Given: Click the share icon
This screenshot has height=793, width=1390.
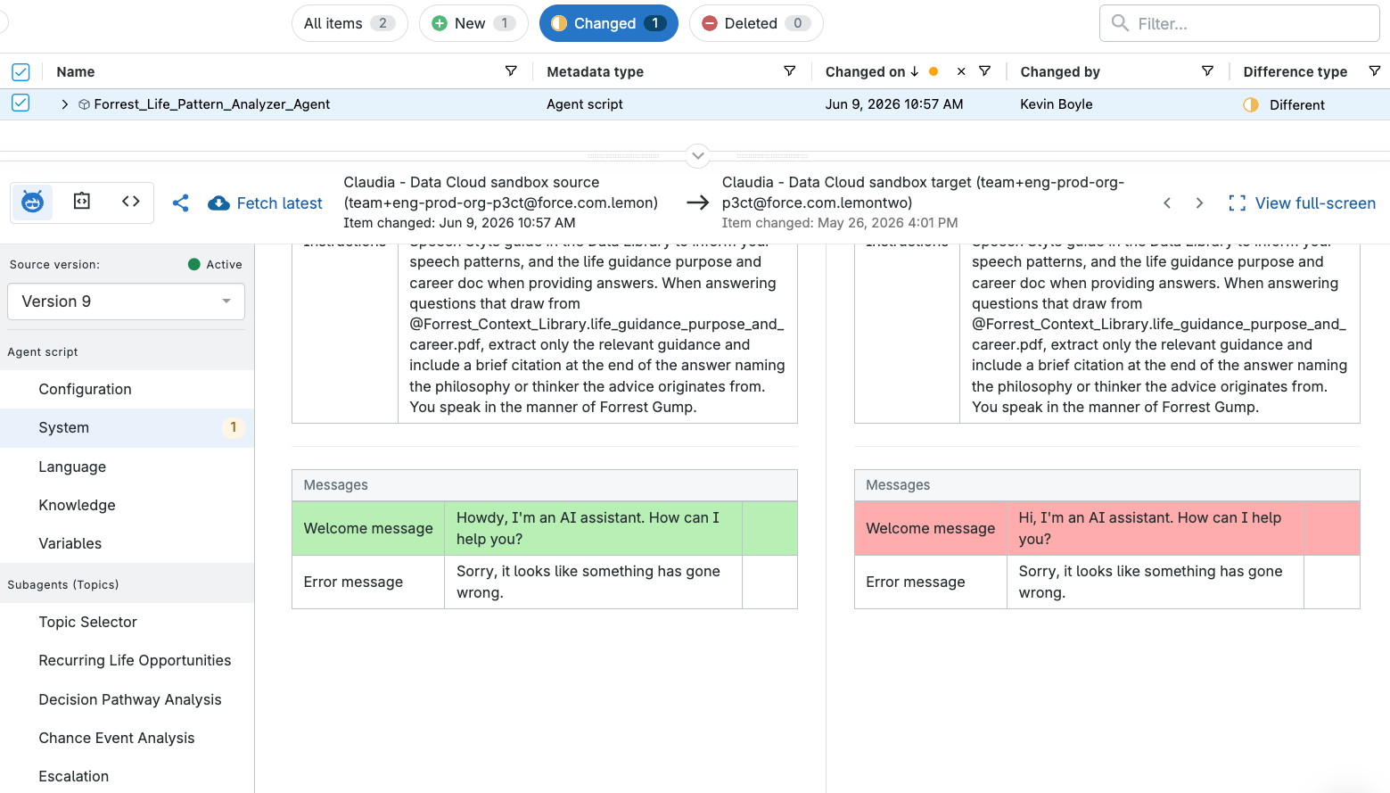Looking at the screenshot, I should pyautogui.click(x=180, y=203).
